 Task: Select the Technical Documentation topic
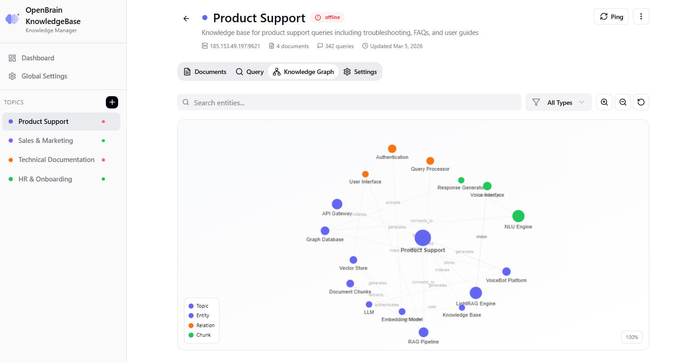[56, 160]
